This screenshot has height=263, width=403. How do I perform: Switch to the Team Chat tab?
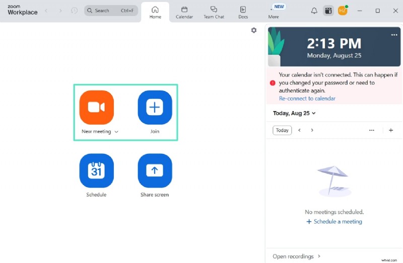214,12
